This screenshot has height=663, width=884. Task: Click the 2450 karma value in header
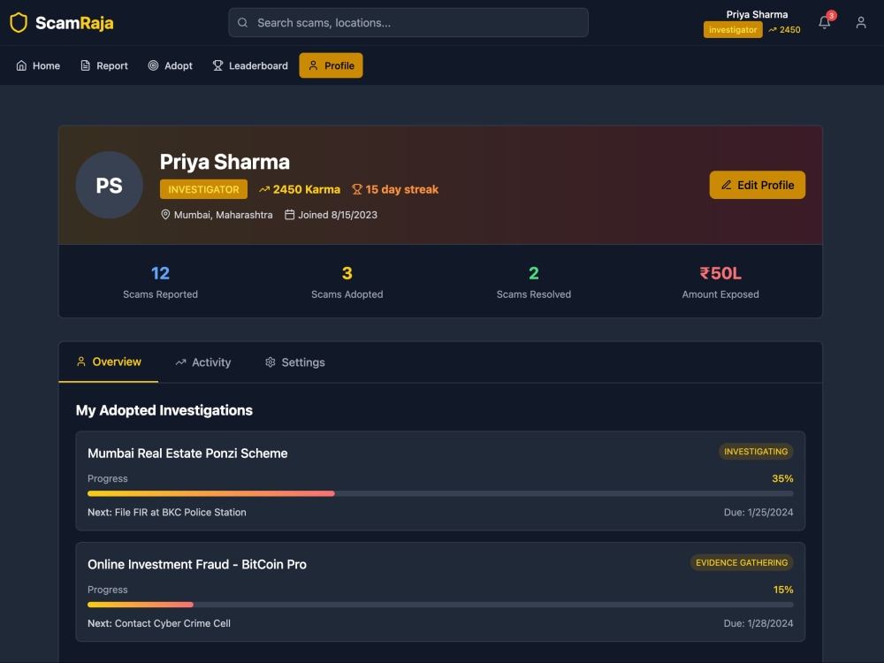point(789,30)
